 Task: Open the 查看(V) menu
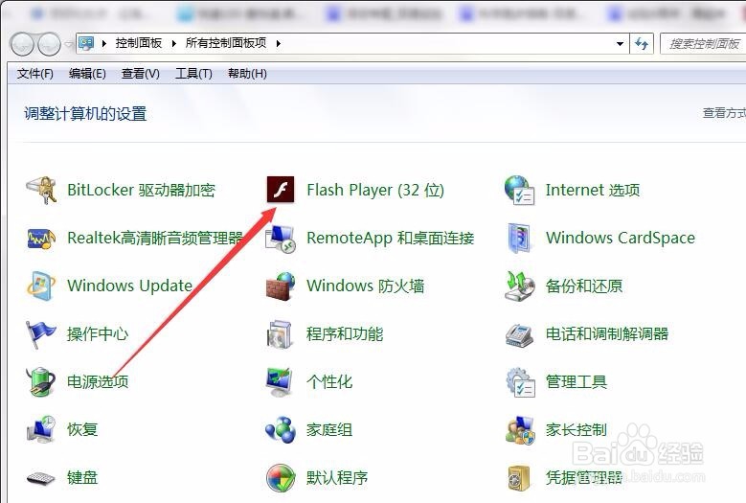tap(141, 74)
